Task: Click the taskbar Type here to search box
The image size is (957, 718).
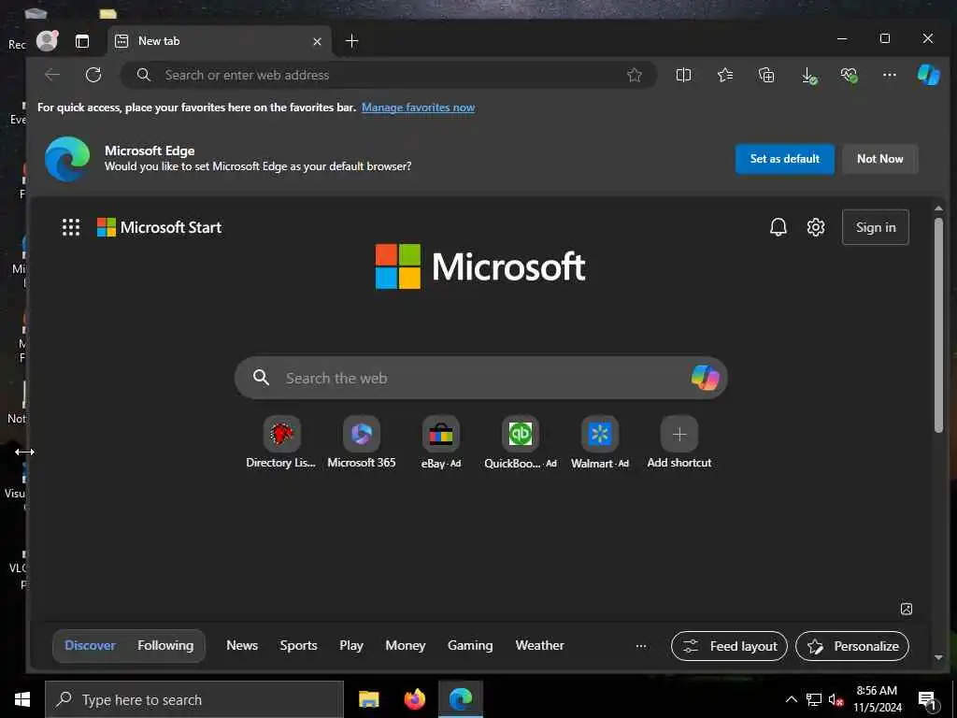Action: pyautogui.click(x=194, y=699)
